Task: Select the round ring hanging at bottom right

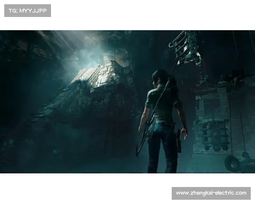Action: (x=232, y=164)
